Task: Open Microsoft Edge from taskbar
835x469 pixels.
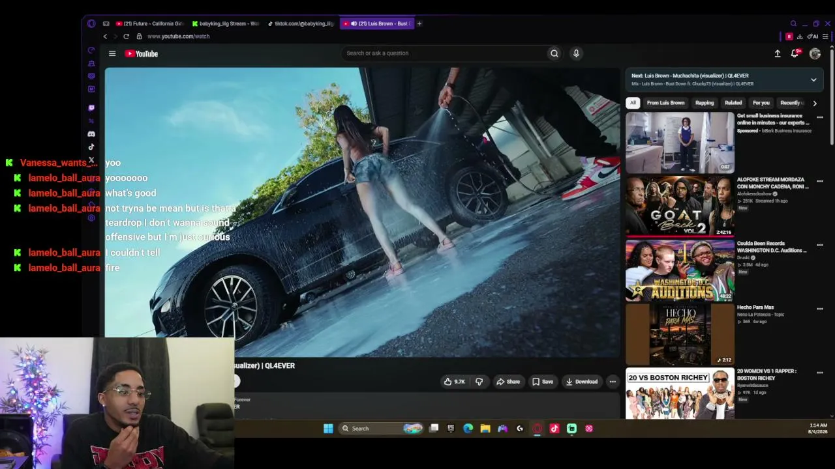Action: coord(468,429)
